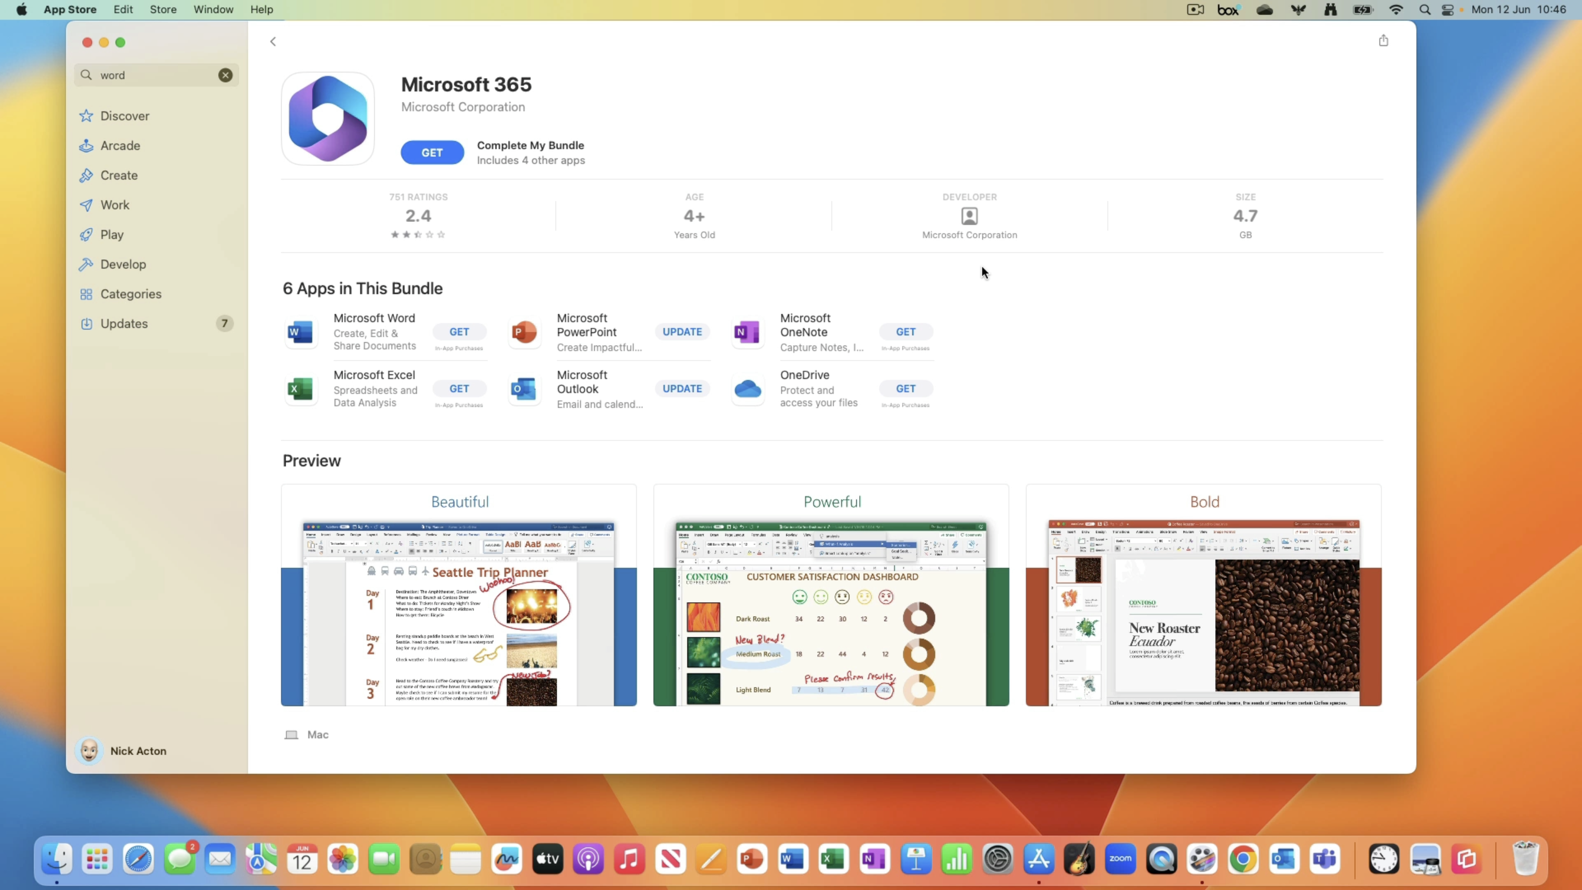Open the Outlook bundle icon
This screenshot has width=1582, height=890.
pyautogui.click(x=524, y=389)
